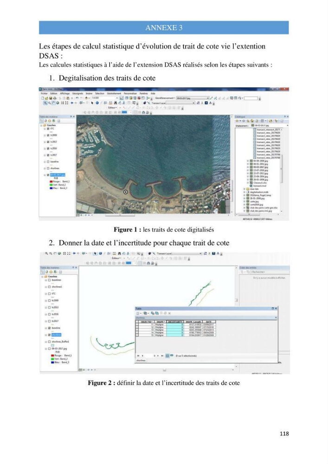Click the New document icon
The height and width of the screenshot is (464, 328).
(x=43, y=98)
